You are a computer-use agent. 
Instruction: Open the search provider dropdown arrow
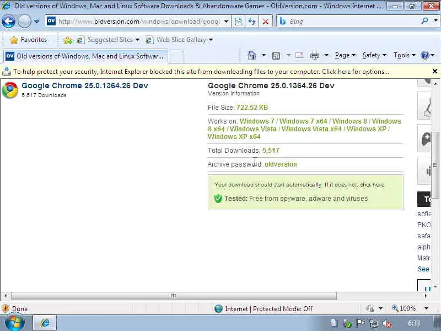click(435, 20)
